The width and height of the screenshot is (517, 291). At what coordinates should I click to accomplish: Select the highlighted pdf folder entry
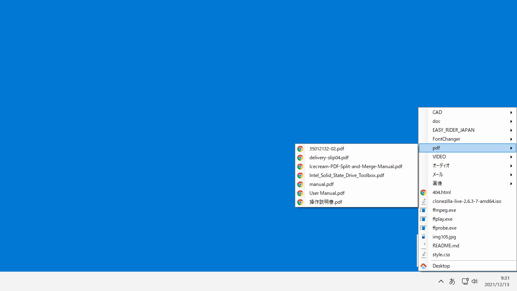point(467,148)
